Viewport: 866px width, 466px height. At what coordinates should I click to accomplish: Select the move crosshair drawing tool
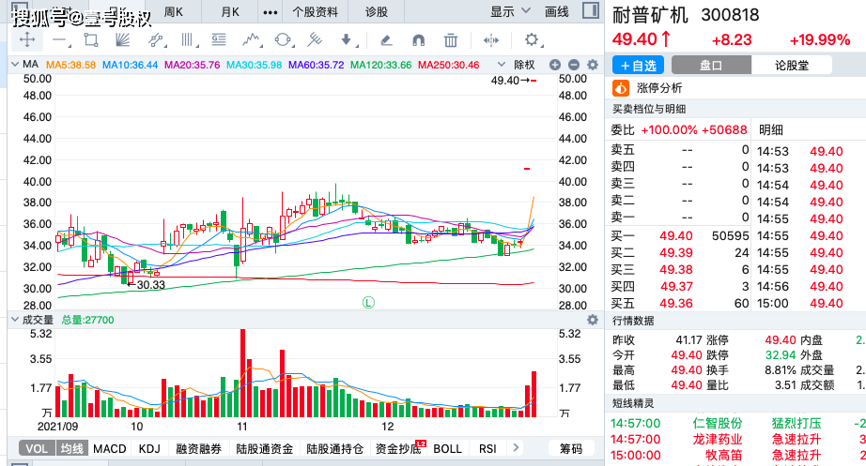coord(27,39)
